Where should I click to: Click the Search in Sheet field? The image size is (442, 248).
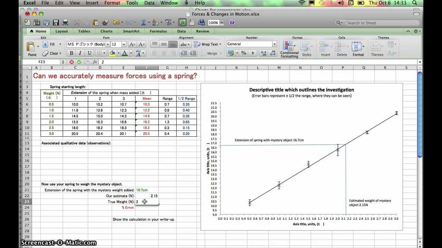[x=377, y=23]
